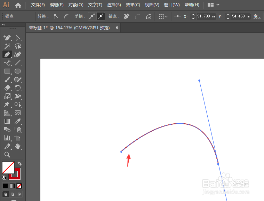Open the 效果(C) menu
This screenshot has width=264, height=201.
(x=133, y=5)
